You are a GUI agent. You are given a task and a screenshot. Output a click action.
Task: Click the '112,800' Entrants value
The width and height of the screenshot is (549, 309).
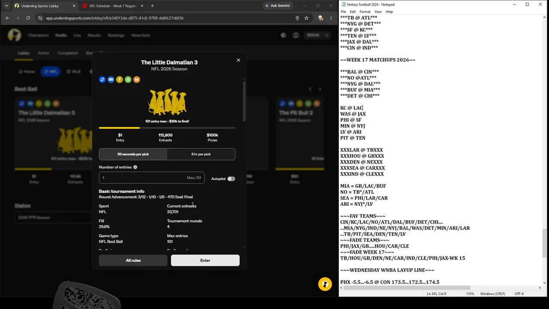coord(166,135)
